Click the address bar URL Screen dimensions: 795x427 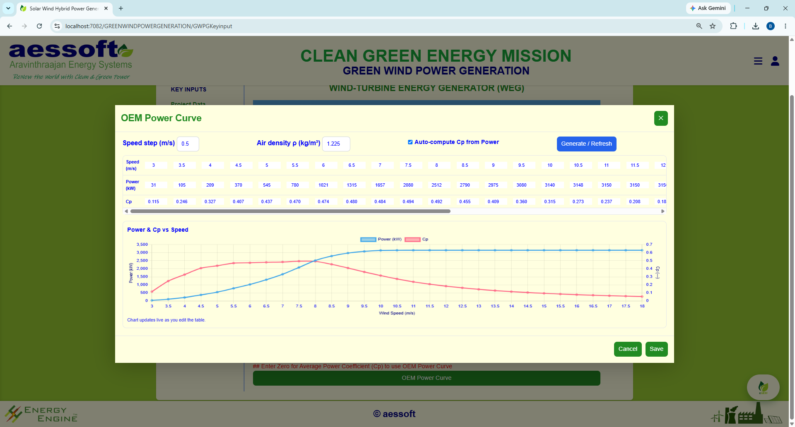[x=149, y=26]
